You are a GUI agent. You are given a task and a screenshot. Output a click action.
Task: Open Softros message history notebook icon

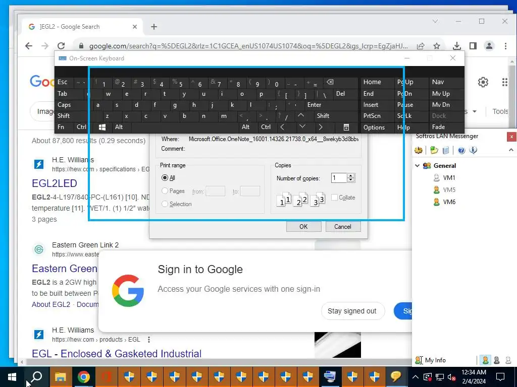click(446, 150)
